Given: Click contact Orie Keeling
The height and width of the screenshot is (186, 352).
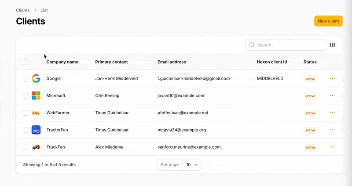Looking at the screenshot, I should 107,95.
